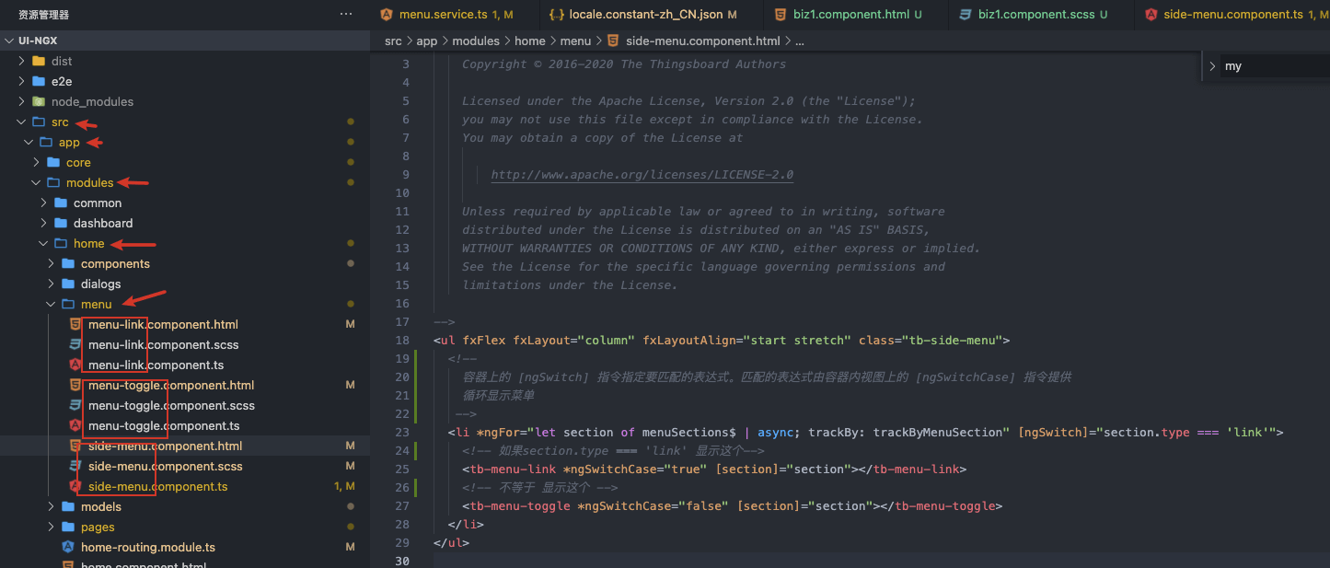Click the dist folder icon

pyautogui.click(x=38, y=61)
